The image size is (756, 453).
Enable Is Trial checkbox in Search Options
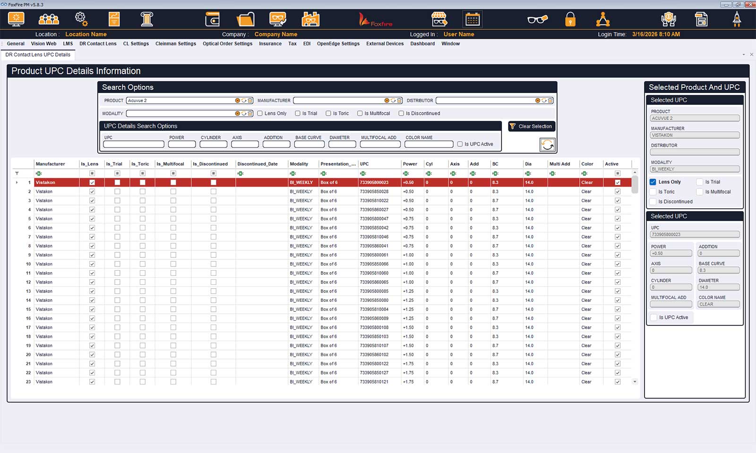[x=298, y=113]
